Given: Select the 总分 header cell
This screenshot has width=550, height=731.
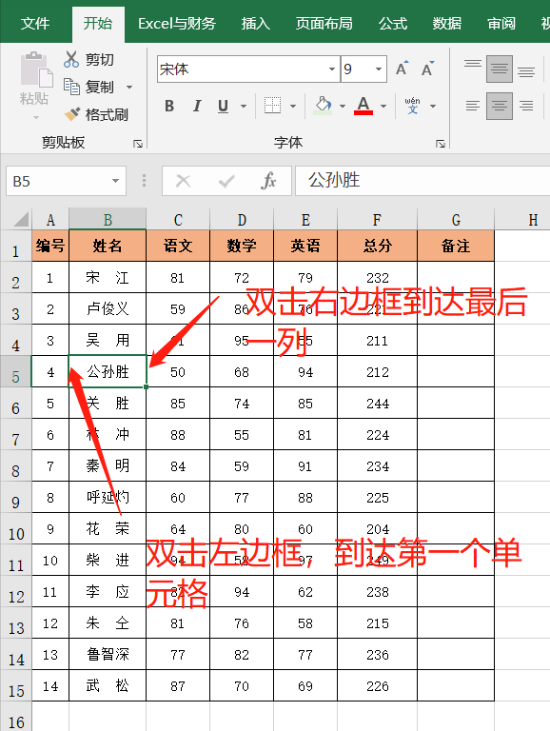Looking at the screenshot, I should coord(377,246).
